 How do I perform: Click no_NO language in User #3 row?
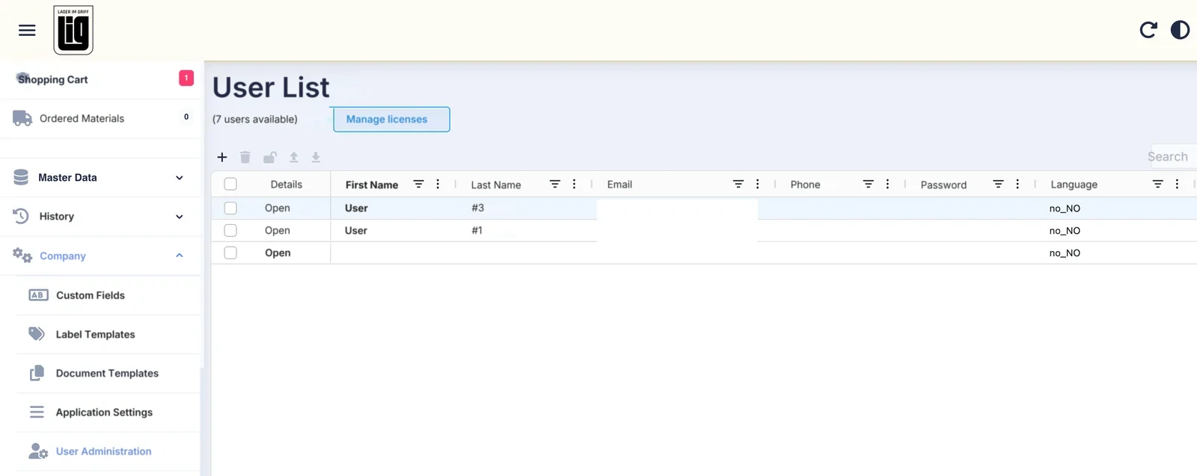[1065, 208]
